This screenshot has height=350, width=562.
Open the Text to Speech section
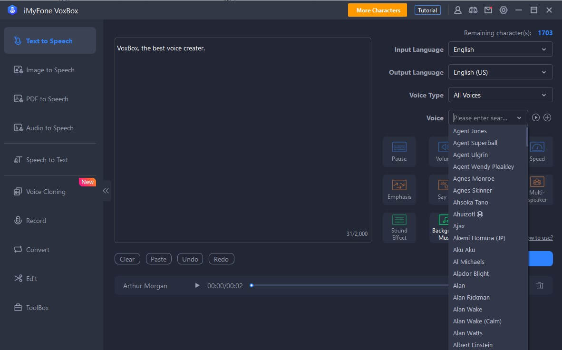pyautogui.click(x=50, y=41)
